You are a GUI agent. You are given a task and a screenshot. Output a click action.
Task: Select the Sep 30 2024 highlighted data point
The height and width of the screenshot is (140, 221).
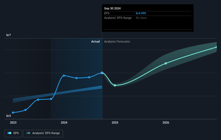(102, 73)
